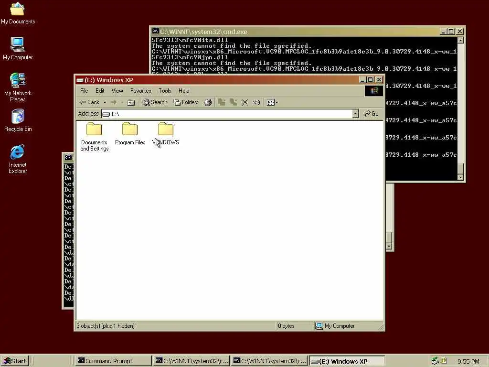Screen dimensions: 489x367
Task: Click the Delete X toolbar icon
Action: [x=245, y=102]
